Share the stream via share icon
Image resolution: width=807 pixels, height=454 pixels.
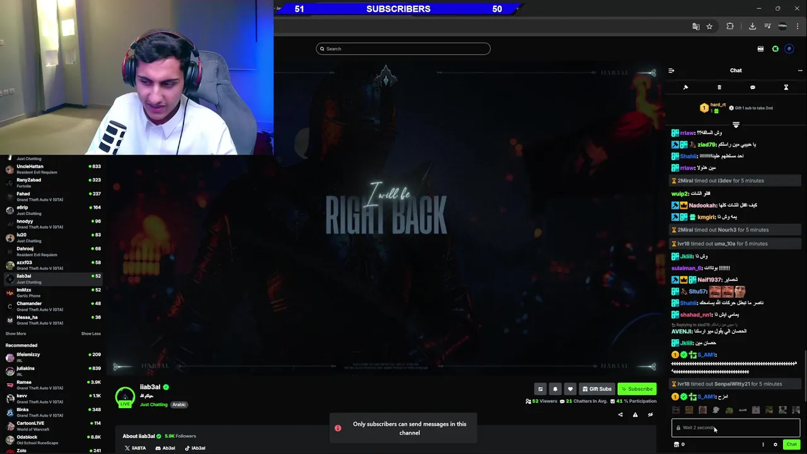click(x=620, y=415)
